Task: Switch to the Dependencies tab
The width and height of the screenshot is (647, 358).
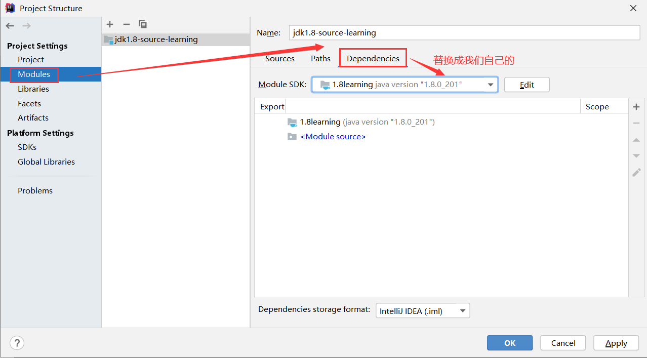Action: point(373,59)
